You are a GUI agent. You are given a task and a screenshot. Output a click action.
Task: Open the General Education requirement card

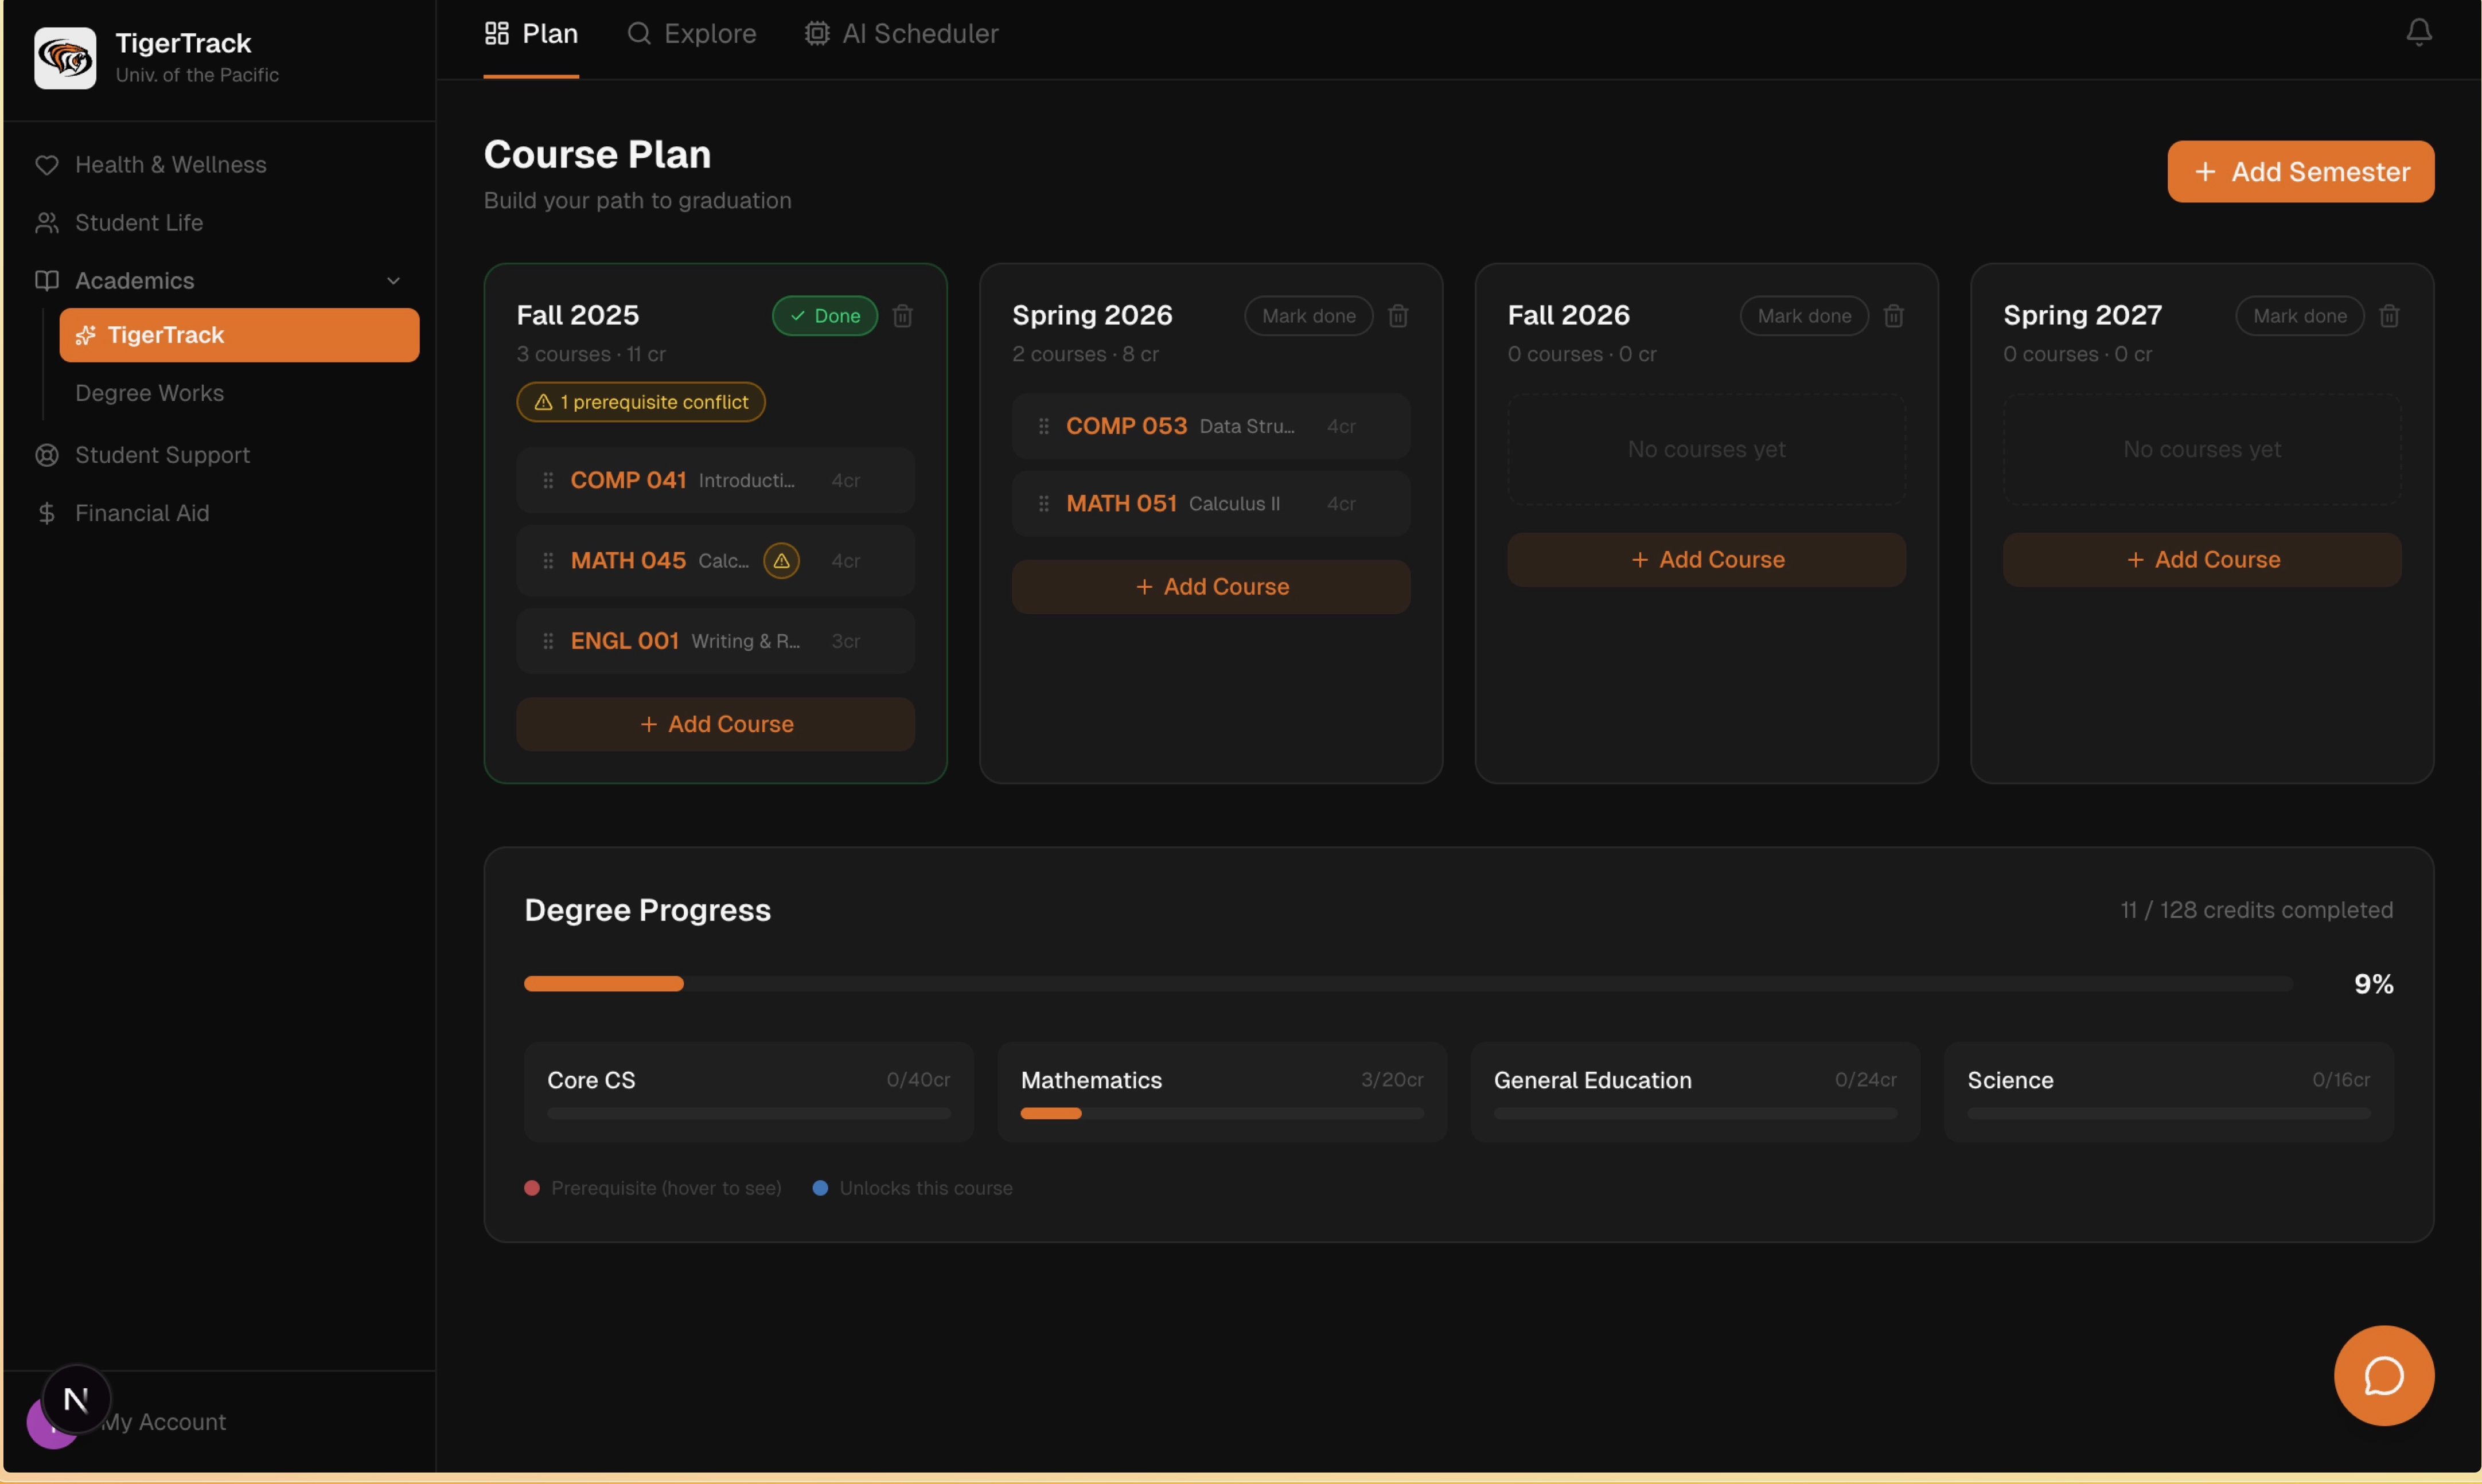coord(1695,1092)
